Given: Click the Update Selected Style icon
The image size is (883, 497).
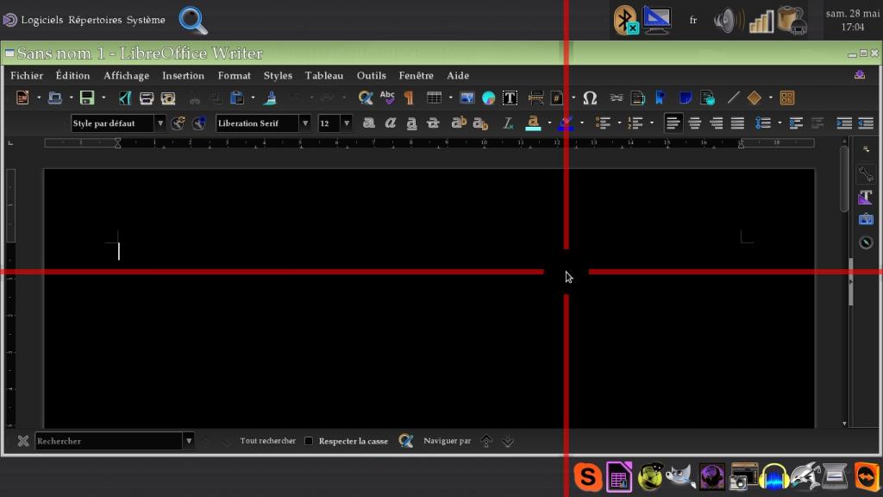Looking at the screenshot, I should point(178,123).
